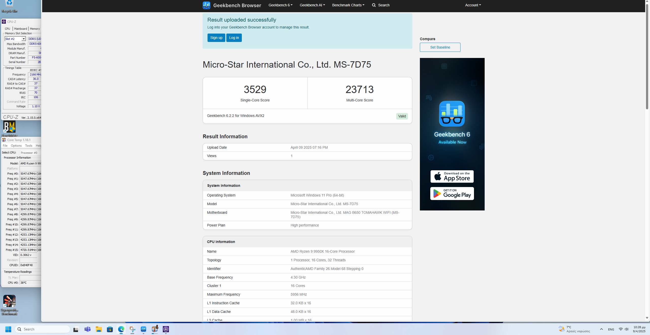Open Task View from taskbar
This screenshot has width=650, height=335.
pyautogui.click(x=76, y=329)
